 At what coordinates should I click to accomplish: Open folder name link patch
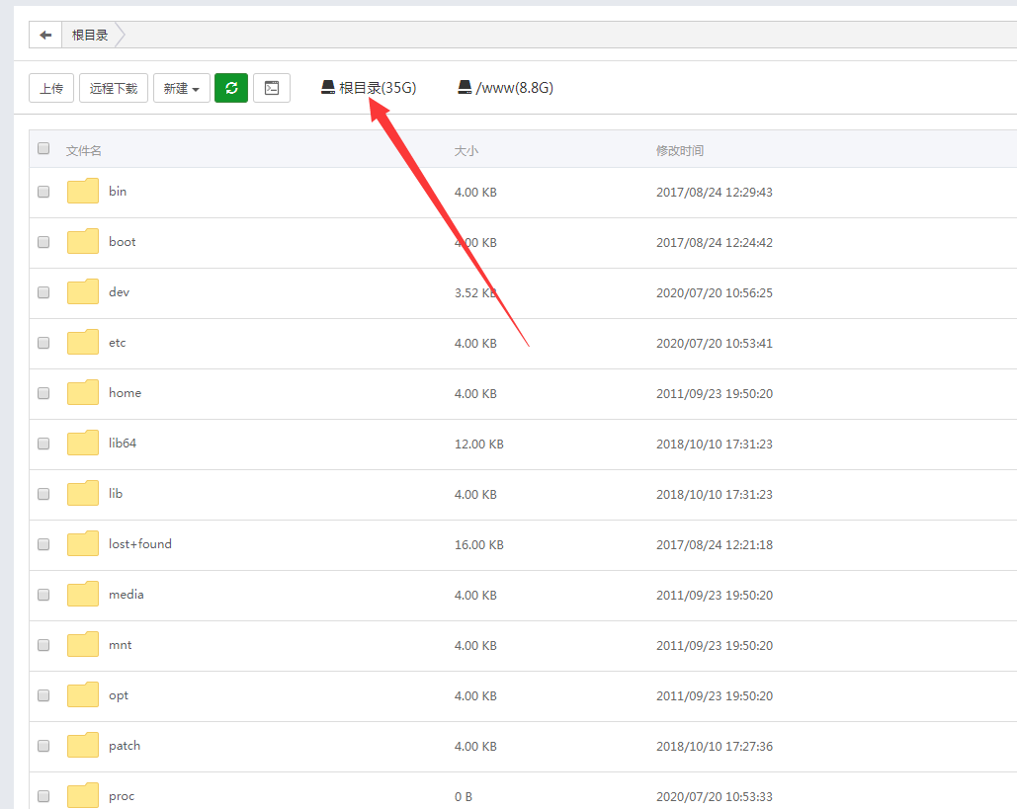click(125, 746)
